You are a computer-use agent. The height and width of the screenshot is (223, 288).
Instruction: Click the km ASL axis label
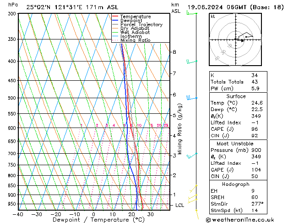pyautogui.click(x=176, y=8)
